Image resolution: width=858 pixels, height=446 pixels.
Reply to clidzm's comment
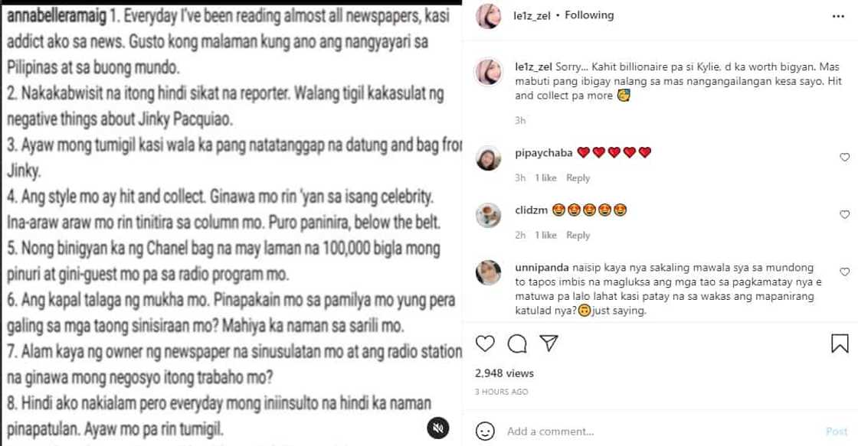pyautogui.click(x=578, y=235)
